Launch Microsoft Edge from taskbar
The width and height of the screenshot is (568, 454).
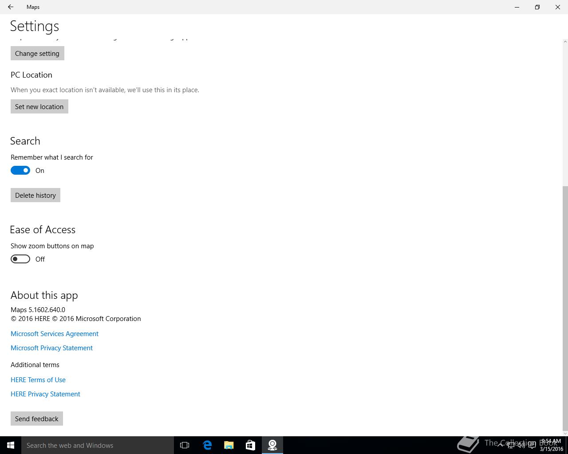207,445
